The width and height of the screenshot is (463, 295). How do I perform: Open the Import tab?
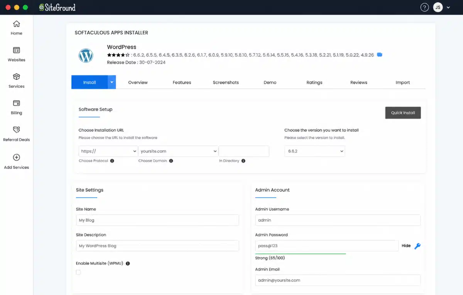[x=403, y=82]
